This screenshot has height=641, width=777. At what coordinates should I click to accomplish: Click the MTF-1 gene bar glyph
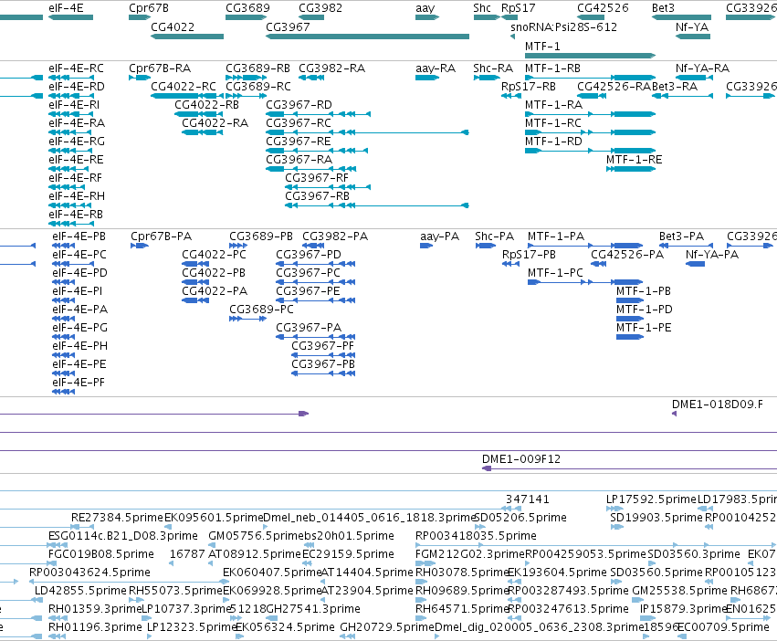click(590, 56)
